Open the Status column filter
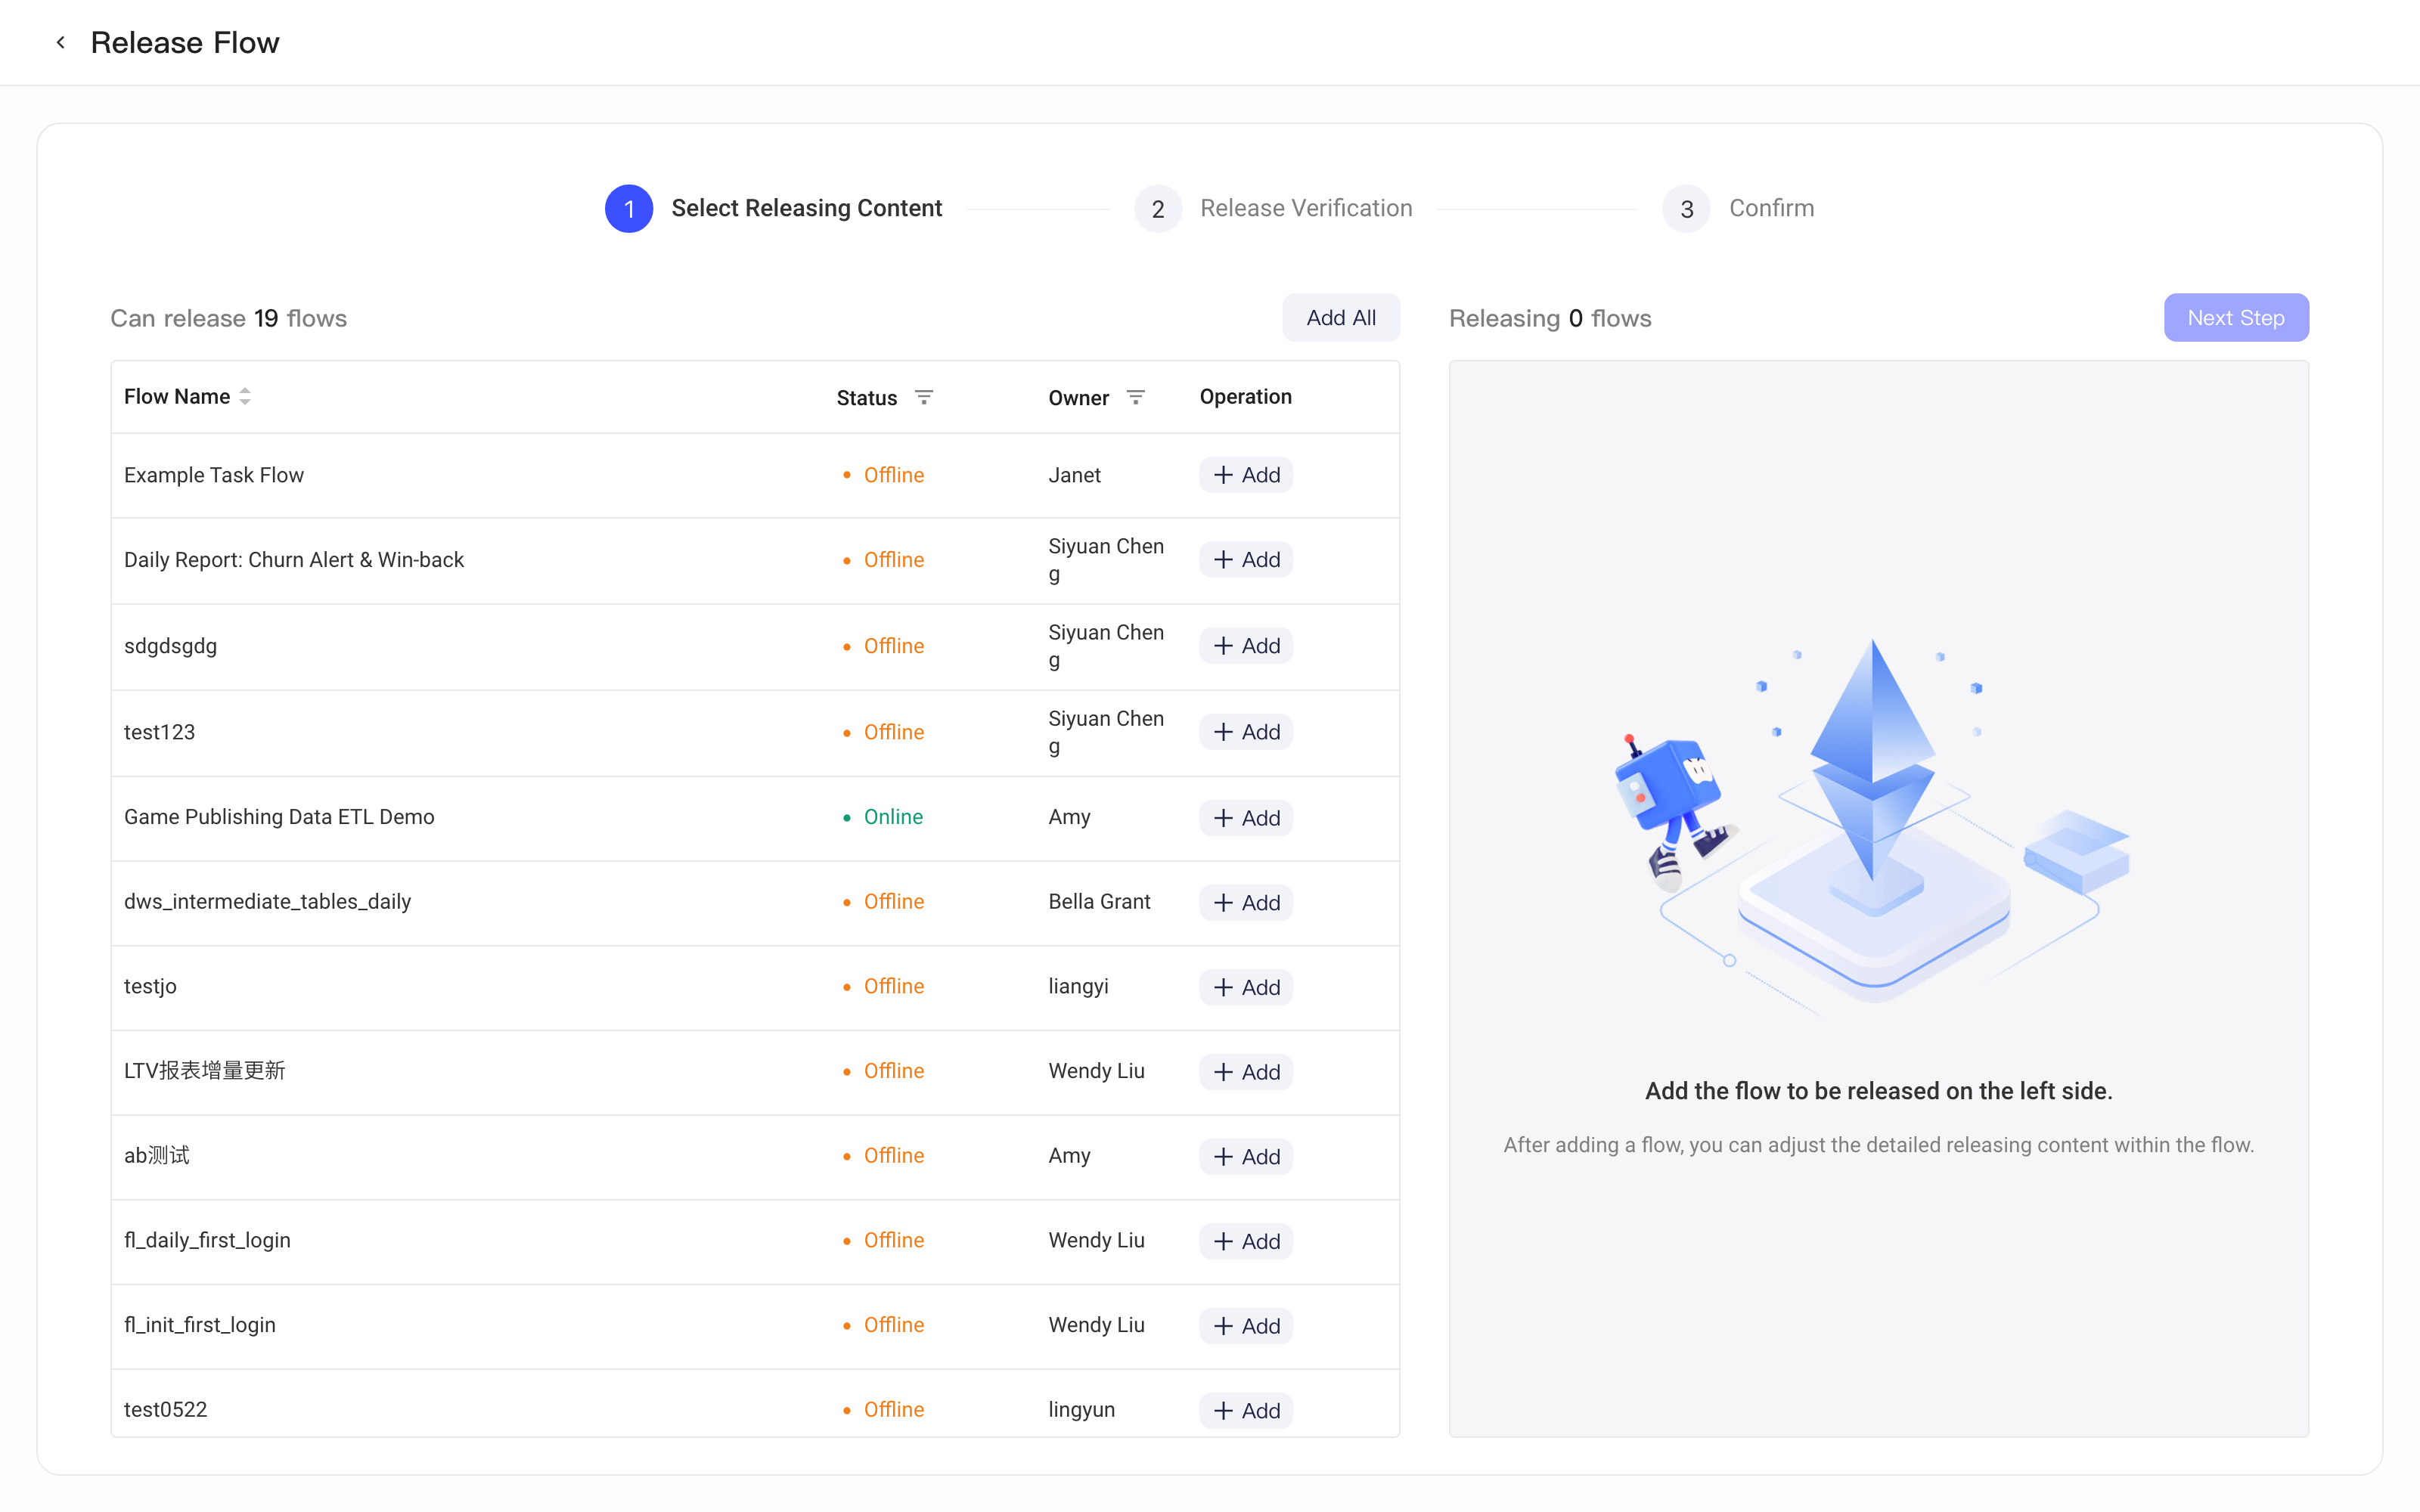The height and width of the screenshot is (1512, 2420). point(924,397)
